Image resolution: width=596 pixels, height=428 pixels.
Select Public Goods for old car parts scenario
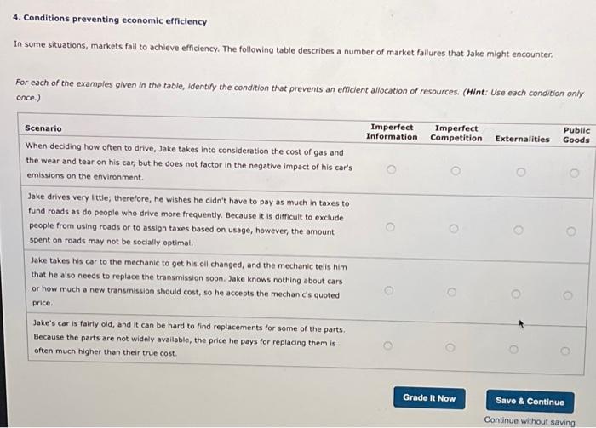[x=565, y=351]
